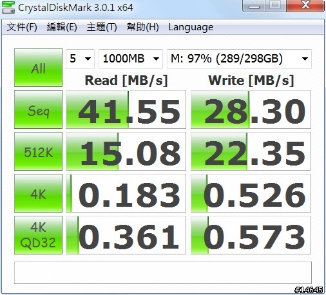Click the Write [MB/s] column header

tap(251, 81)
